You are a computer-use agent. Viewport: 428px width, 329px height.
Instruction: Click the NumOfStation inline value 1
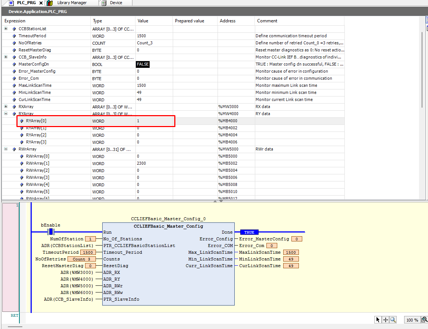(90, 239)
